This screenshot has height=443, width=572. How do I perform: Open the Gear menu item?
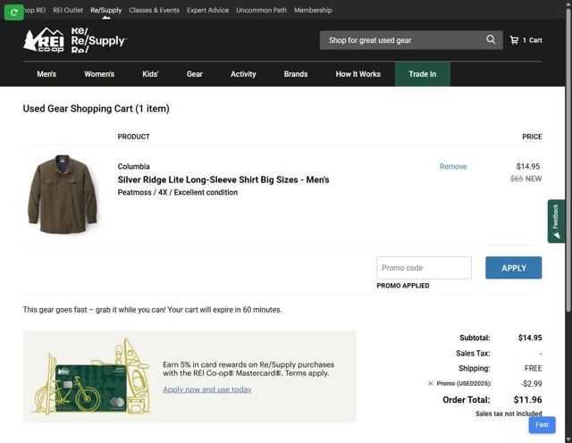(x=195, y=74)
